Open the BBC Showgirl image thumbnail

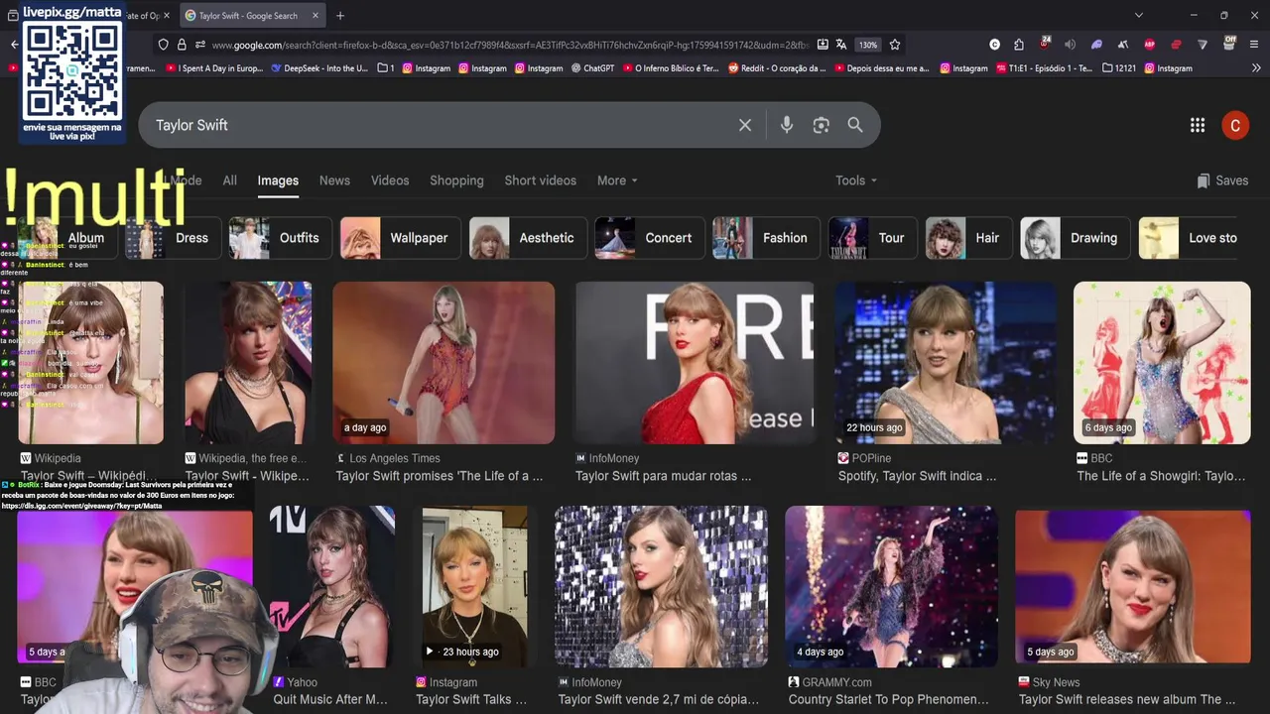[x=1162, y=362]
